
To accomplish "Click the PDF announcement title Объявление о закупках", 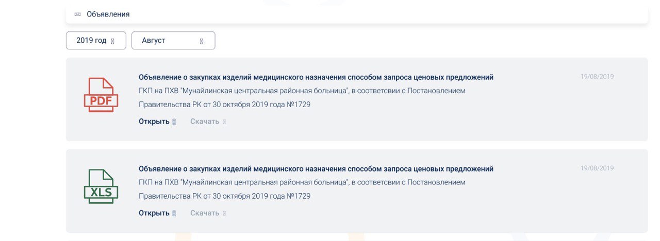I will [x=316, y=77].
